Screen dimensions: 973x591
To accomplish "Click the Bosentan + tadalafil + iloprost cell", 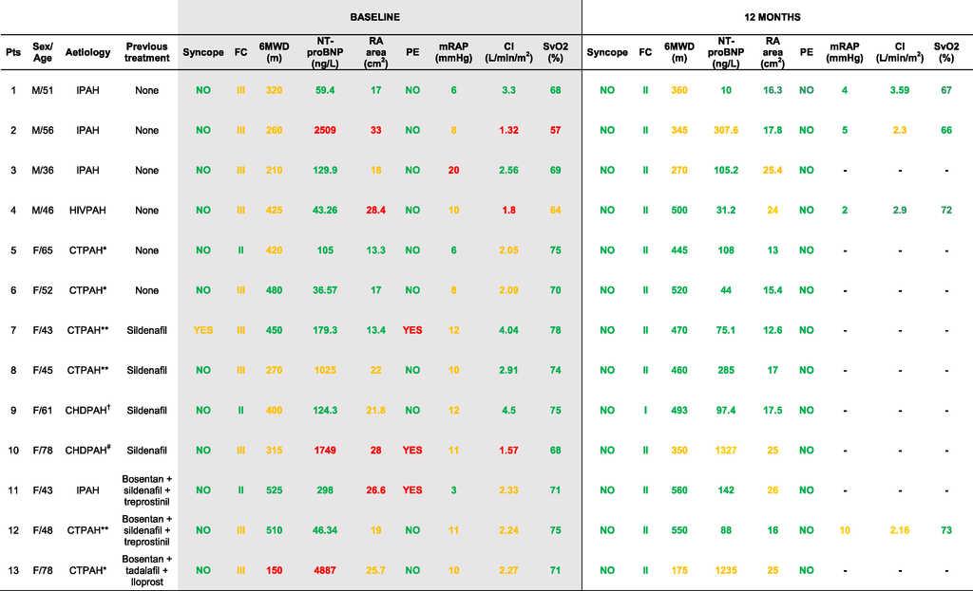I will click(x=146, y=569).
